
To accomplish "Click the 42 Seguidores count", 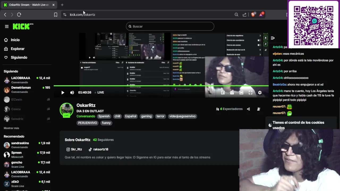I will click(x=103, y=140).
